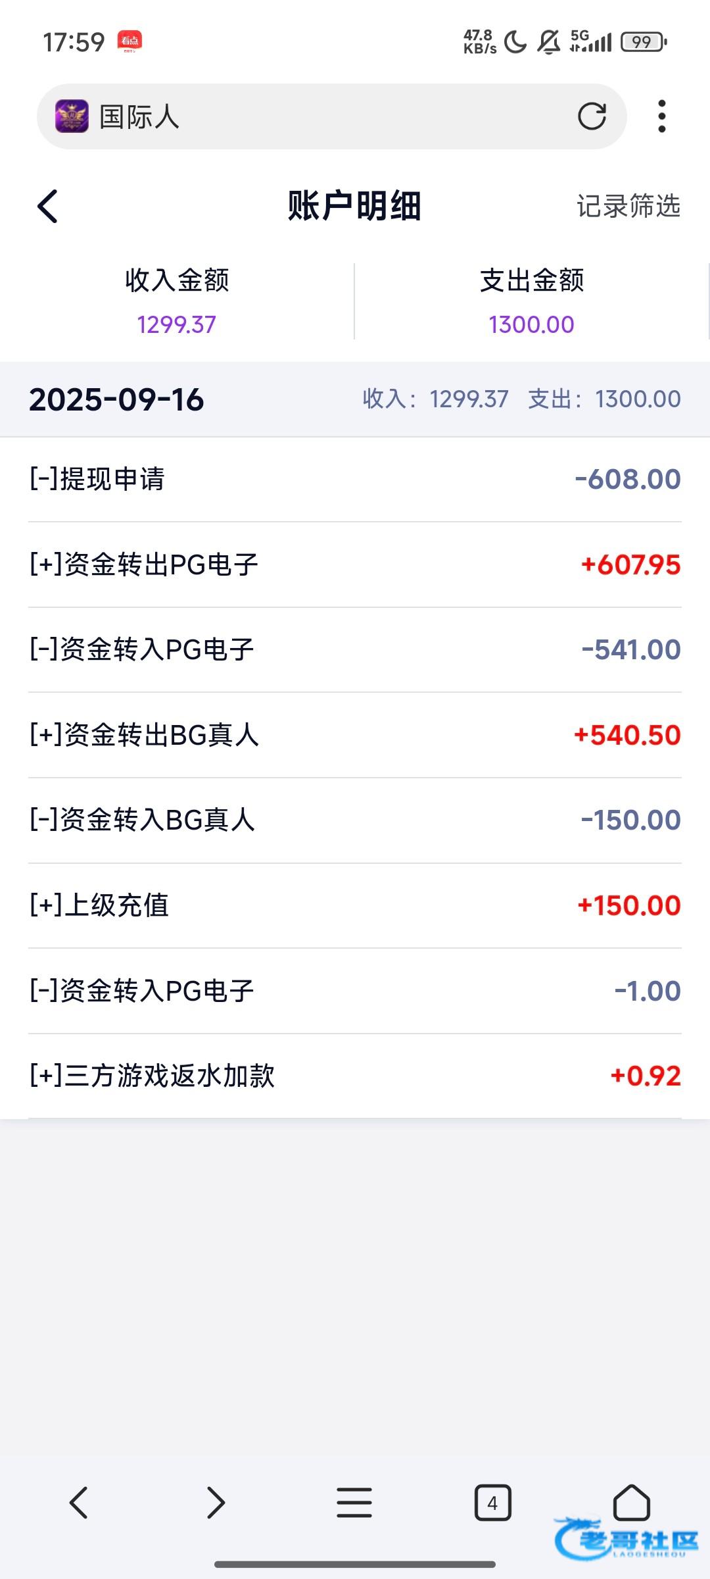
Task: Tap the 国际人 address bar
Action: click(x=329, y=116)
